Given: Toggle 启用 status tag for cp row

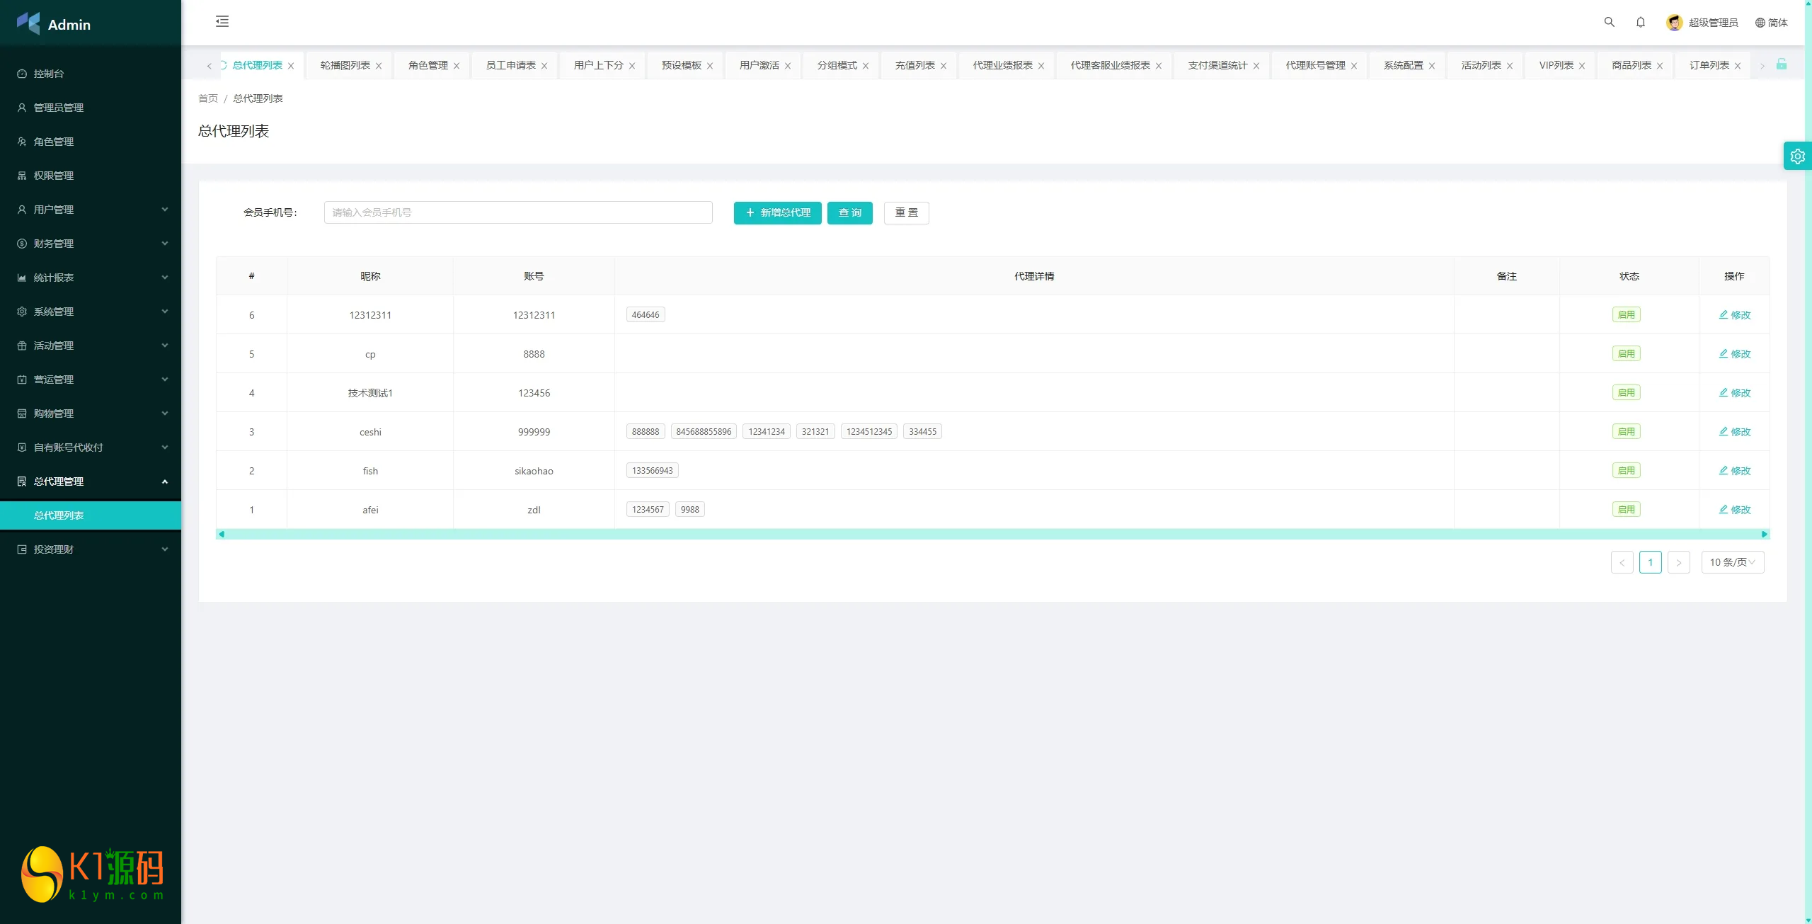Looking at the screenshot, I should click(x=1626, y=354).
